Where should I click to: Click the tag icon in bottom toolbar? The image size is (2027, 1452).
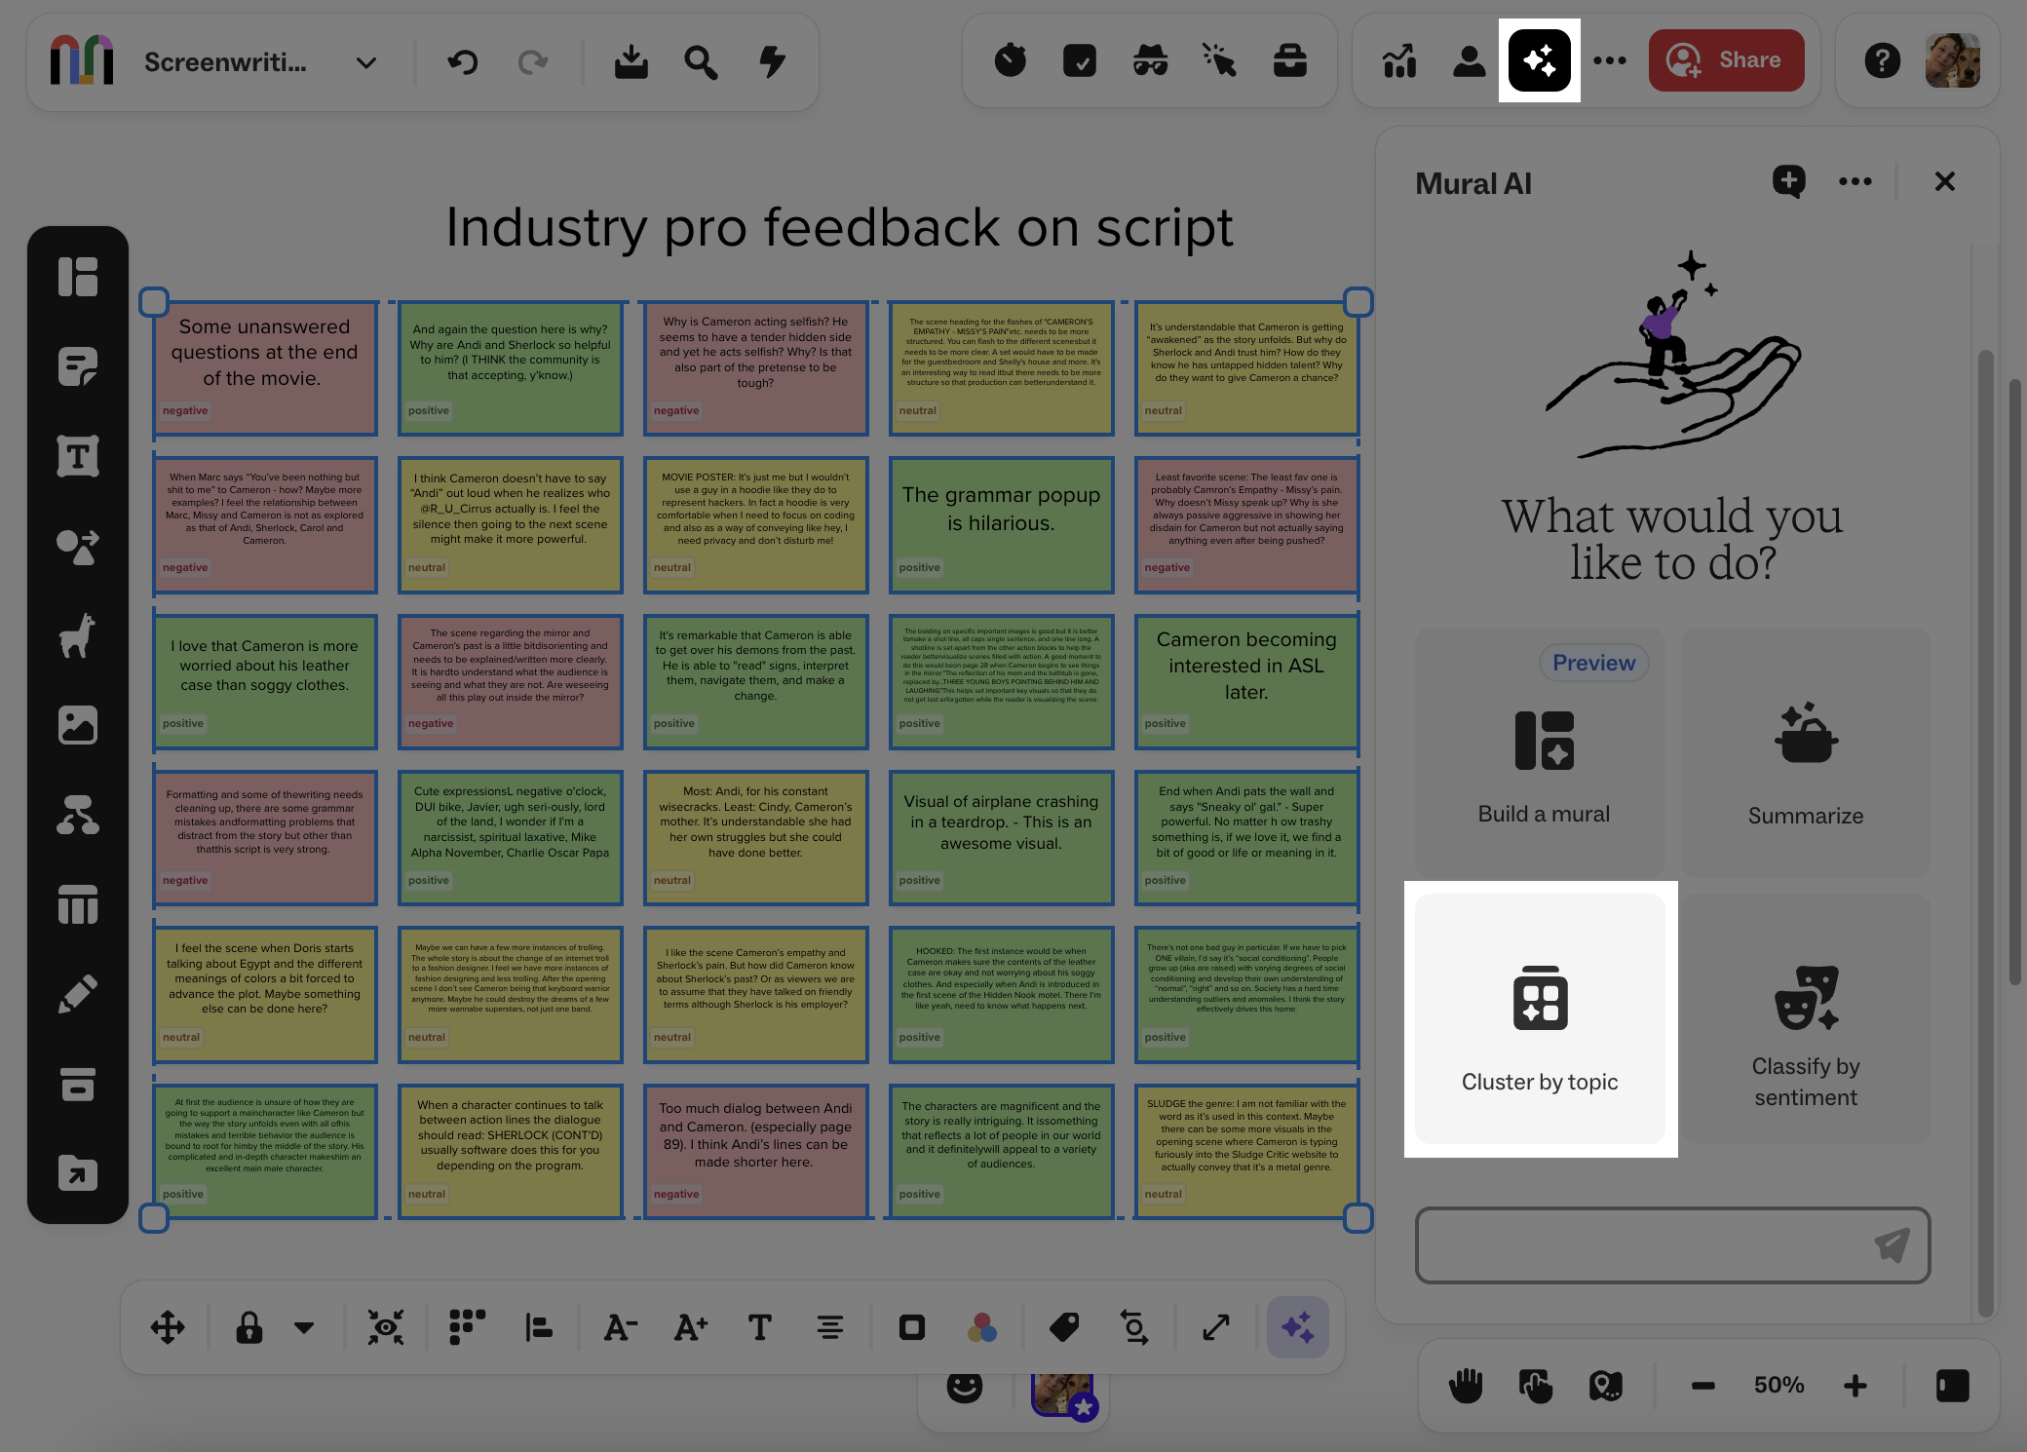coord(1064,1327)
